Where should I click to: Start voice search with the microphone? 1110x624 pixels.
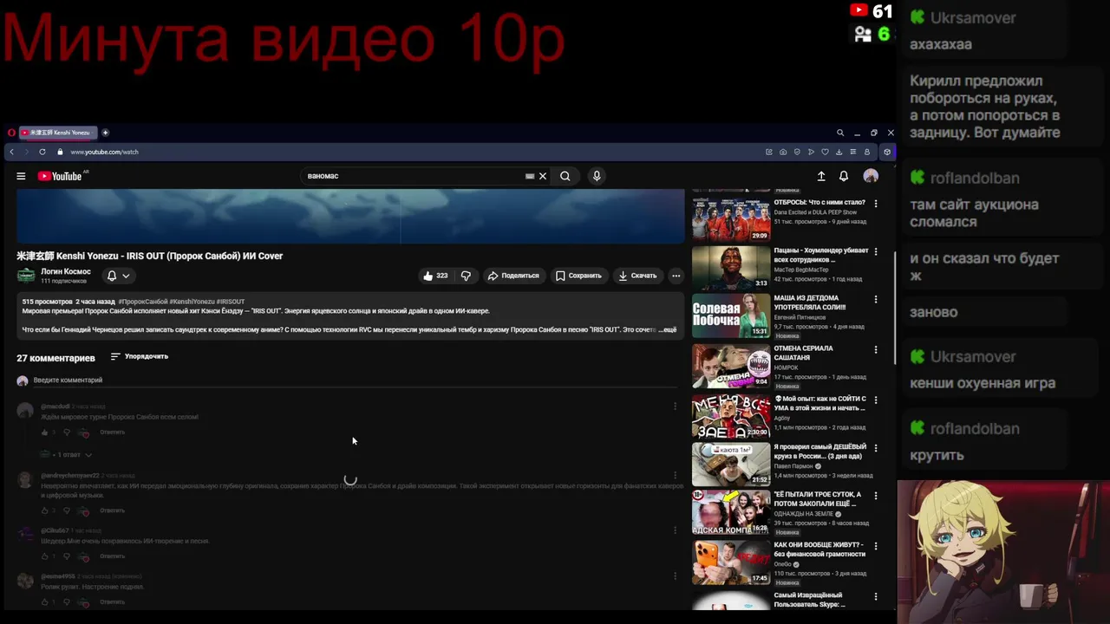point(597,176)
